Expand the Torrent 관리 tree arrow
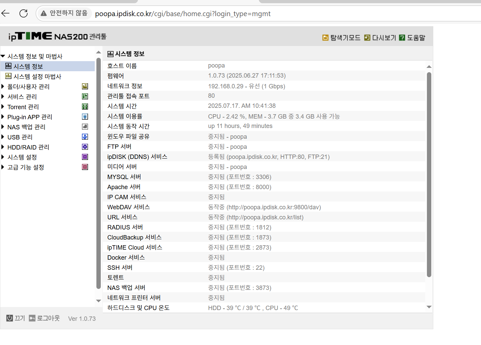The height and width of the screenshot is (345, 481). 3,107
